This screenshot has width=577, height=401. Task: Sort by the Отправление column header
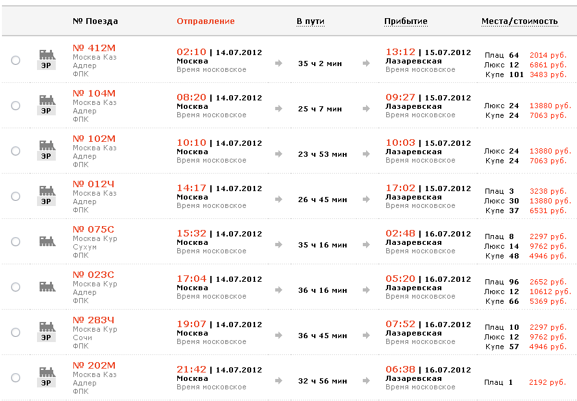(205, 21)
